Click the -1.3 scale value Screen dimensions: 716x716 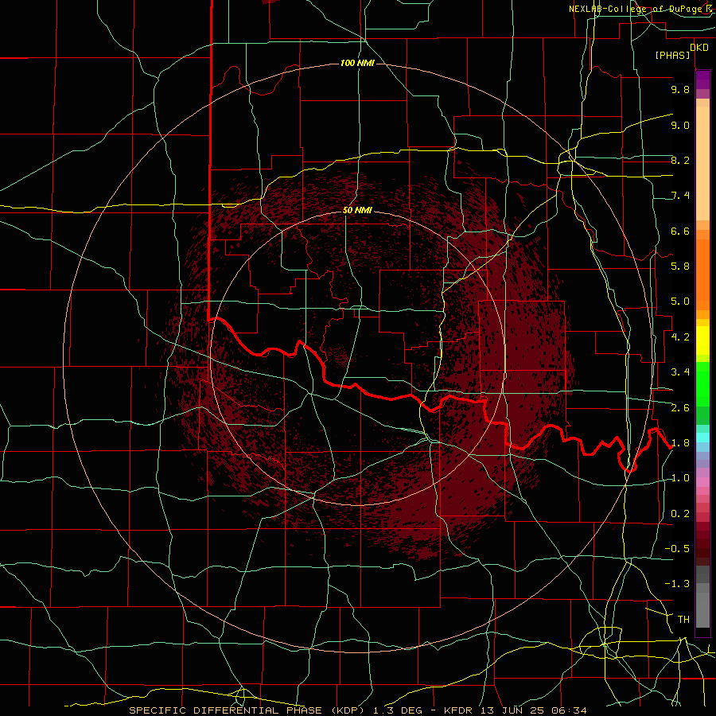pos(677,584)
